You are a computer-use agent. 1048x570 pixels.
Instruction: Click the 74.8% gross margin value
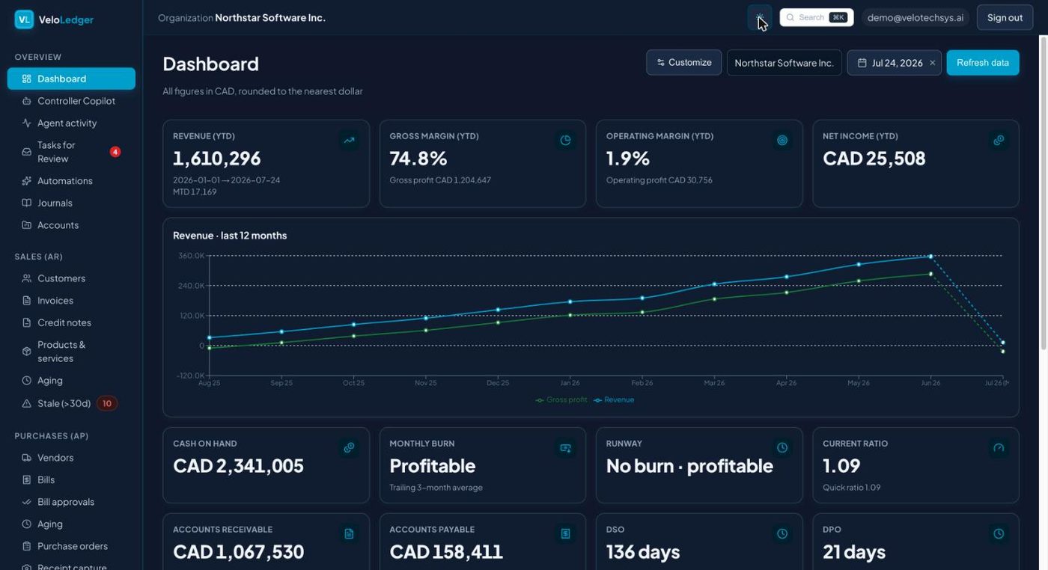[418, 158]
